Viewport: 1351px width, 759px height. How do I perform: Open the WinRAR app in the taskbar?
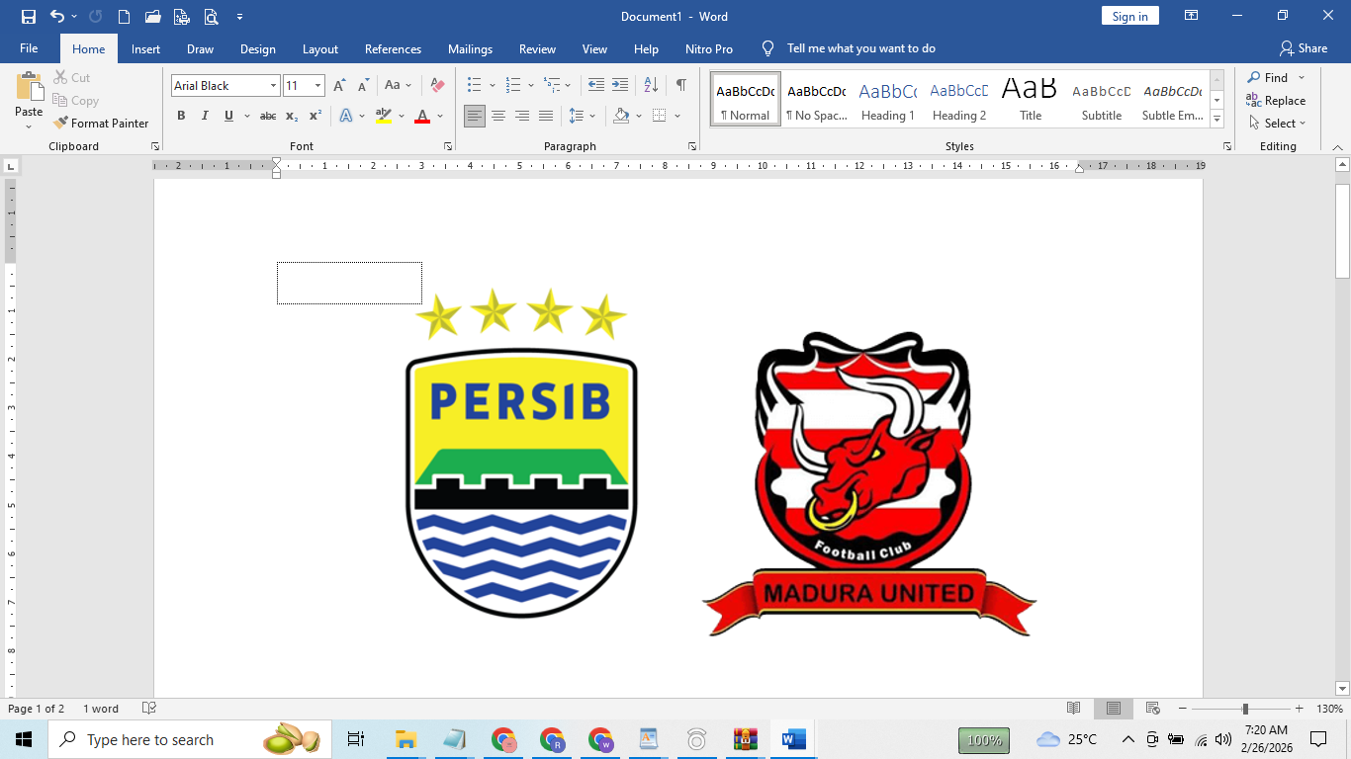(x=745, y=739)
